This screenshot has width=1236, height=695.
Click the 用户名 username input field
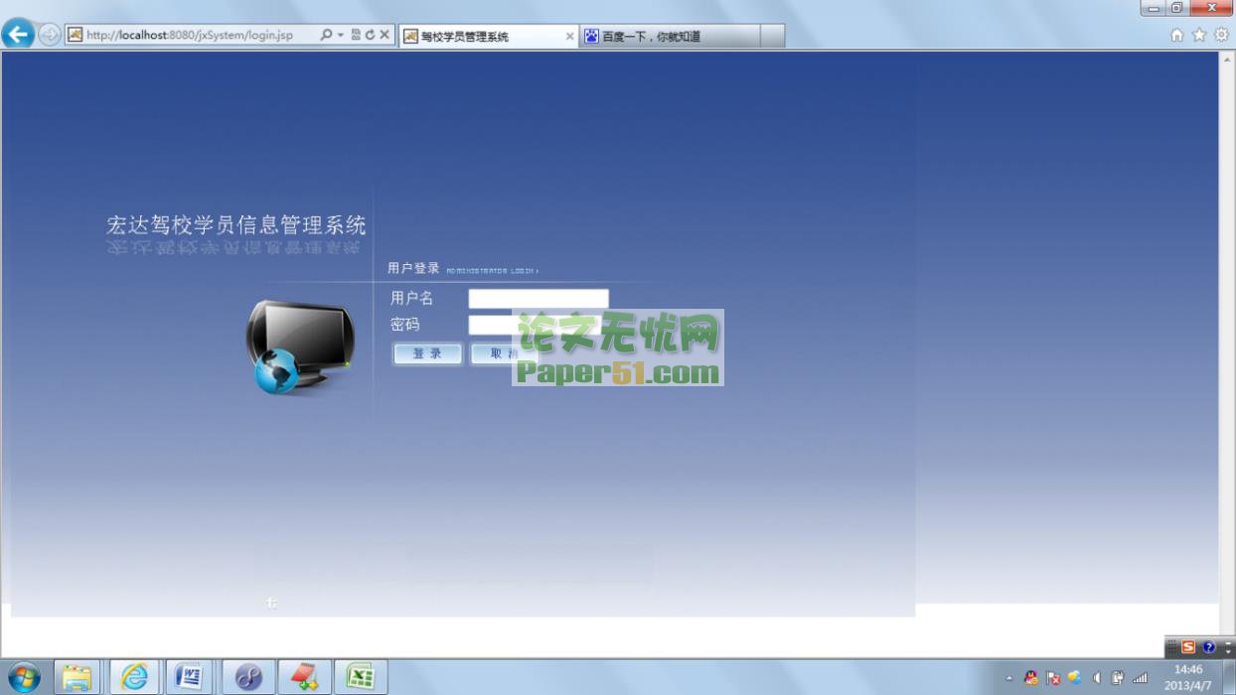coord(538,298)
